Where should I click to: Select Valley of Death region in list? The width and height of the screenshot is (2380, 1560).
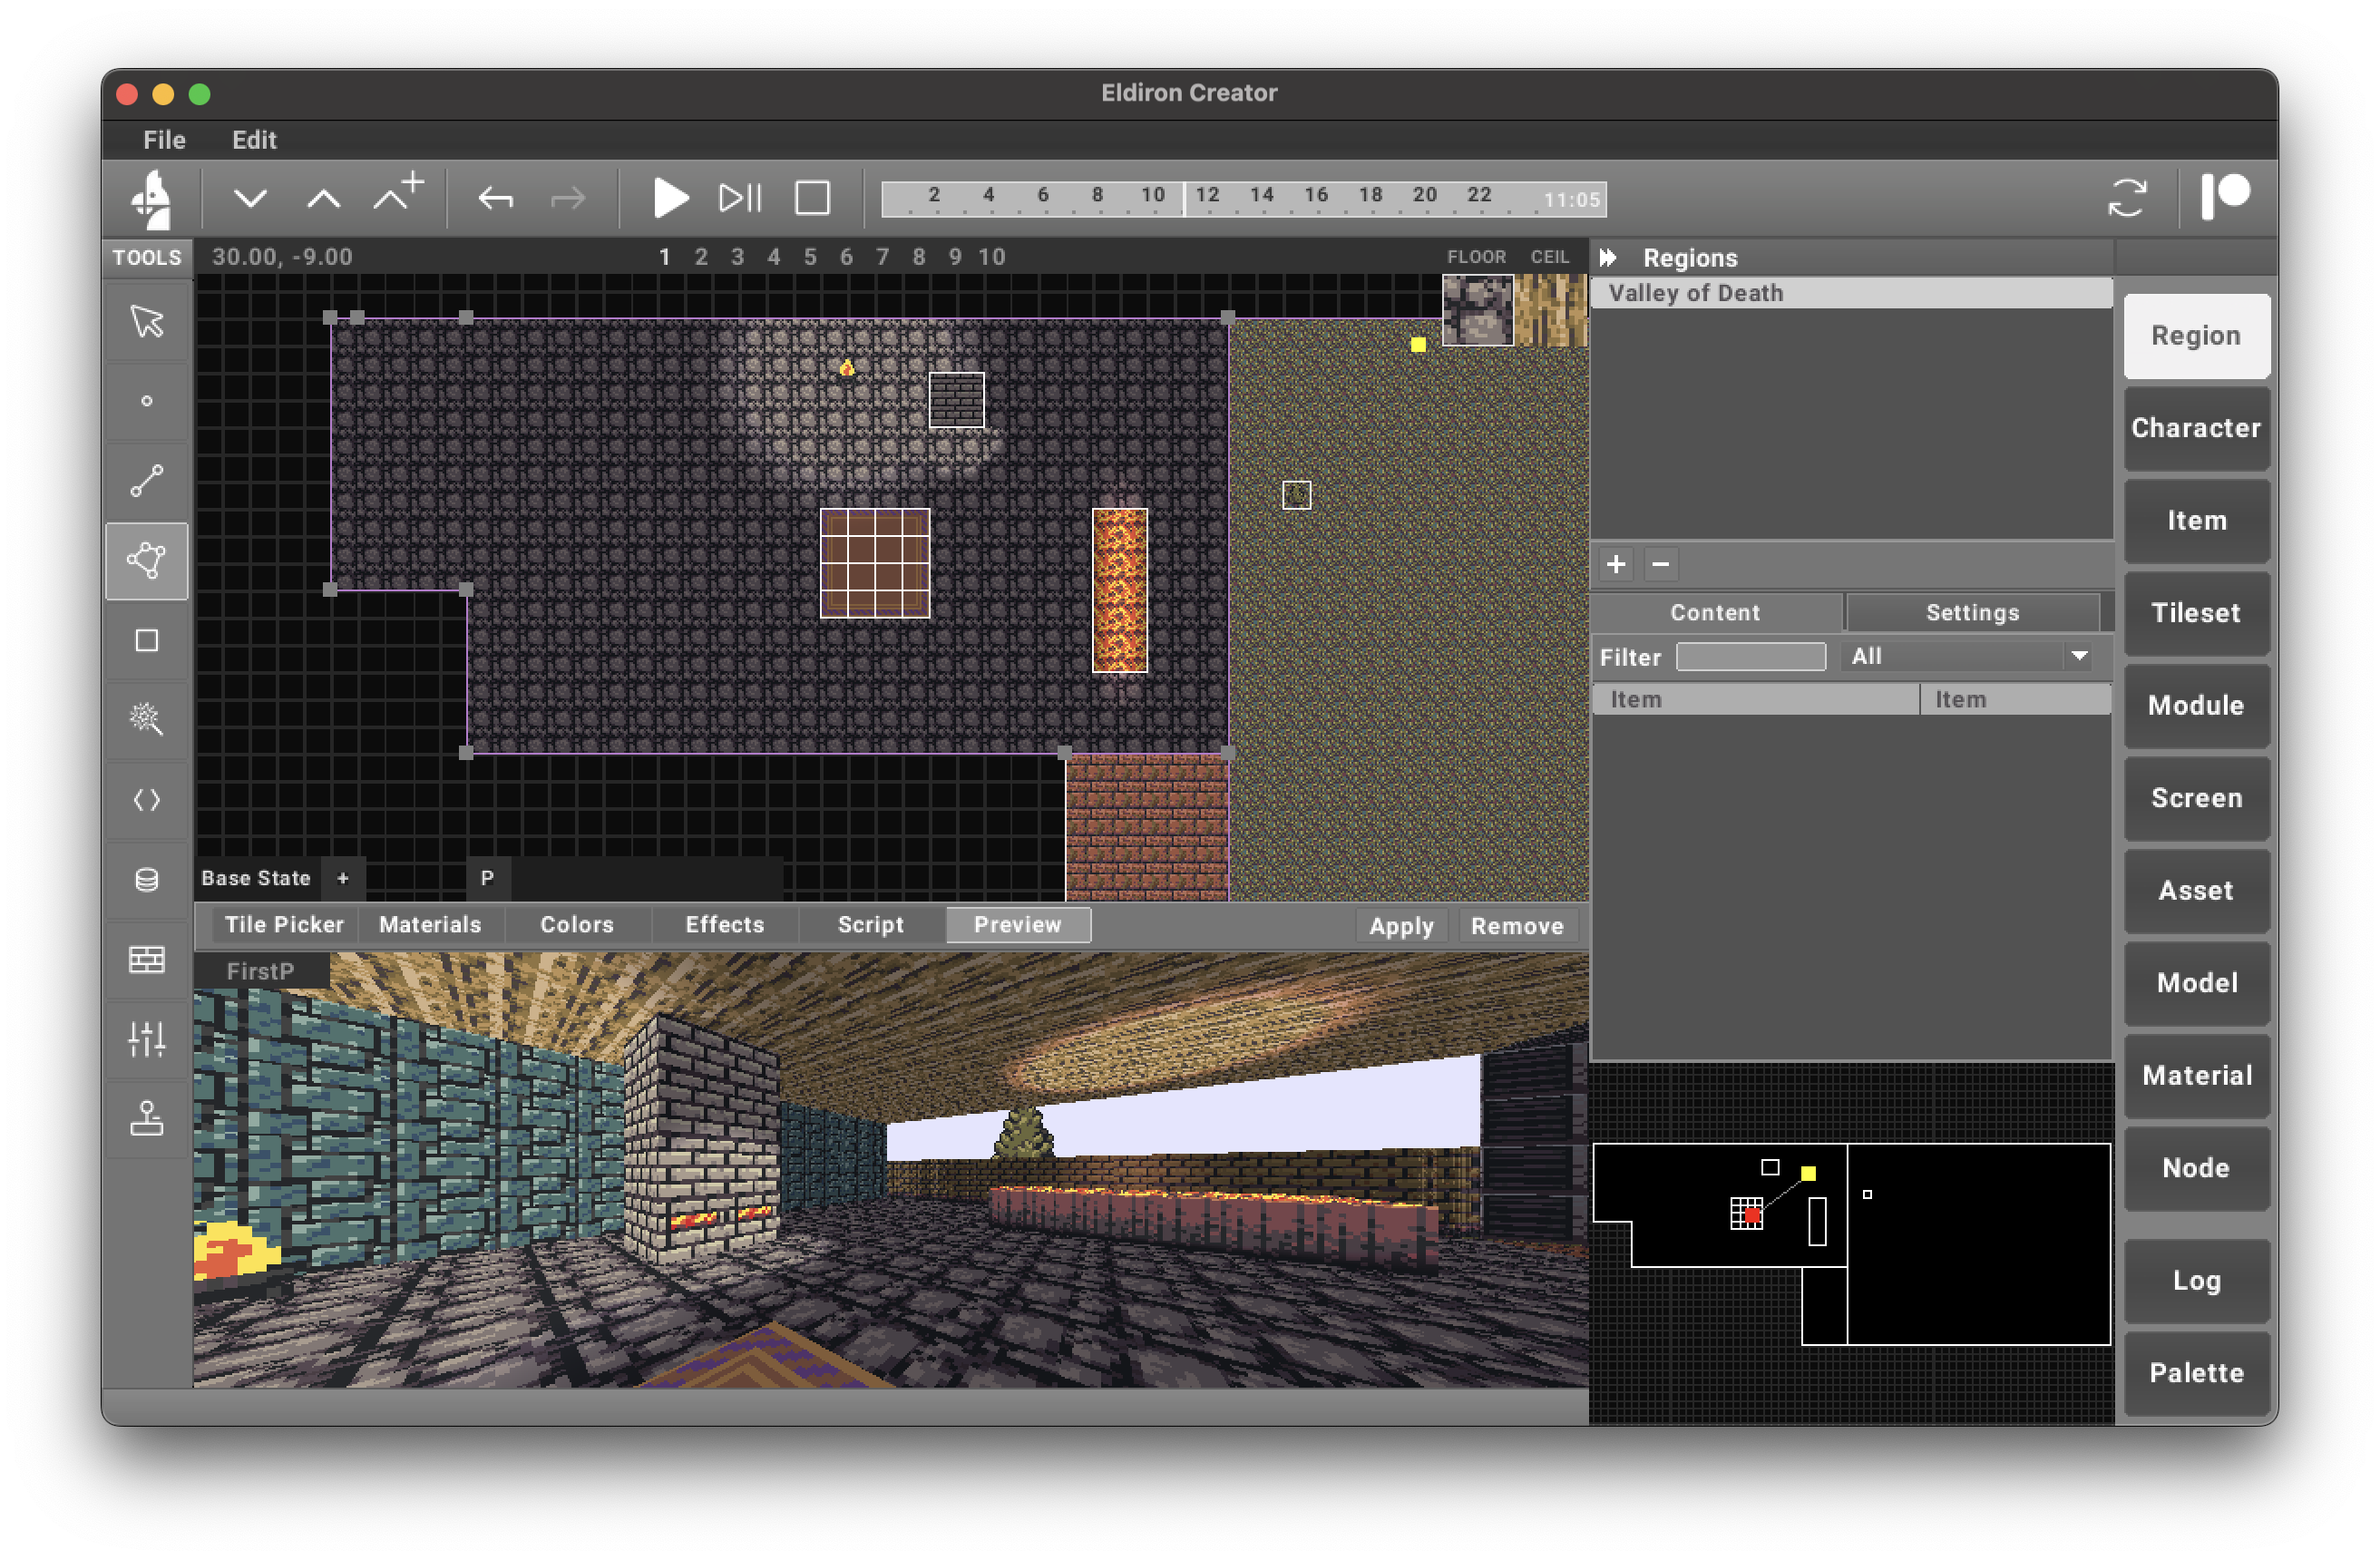click(x=1851, y=293)
